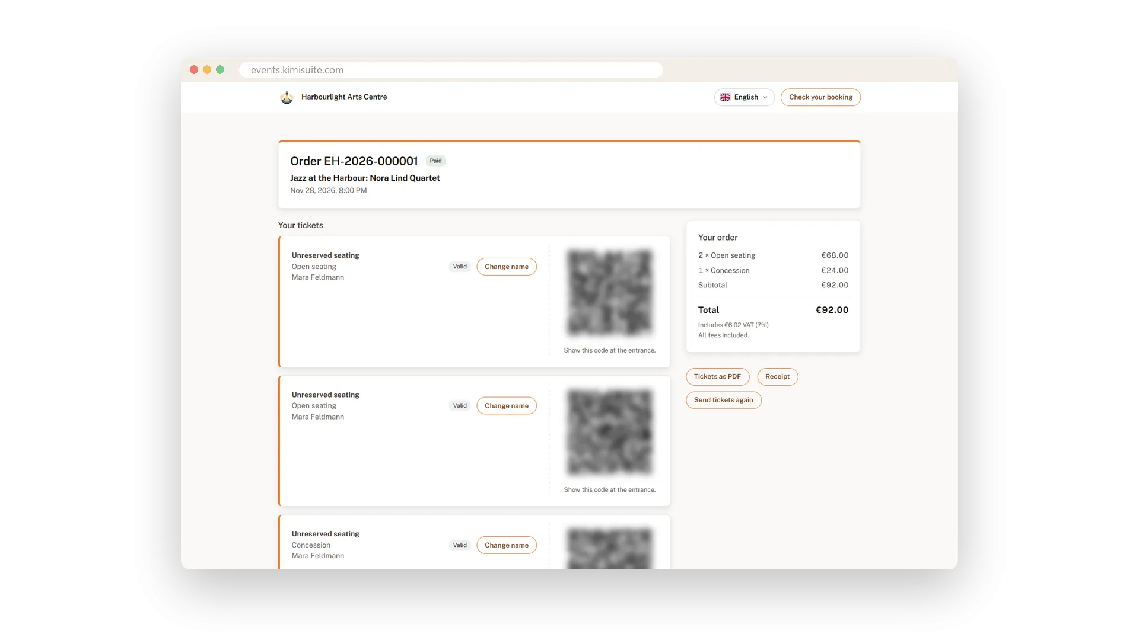This screenshot has width=1139, height=640.
Task: Download Tickets as PDF
Action: click(718, 377)
